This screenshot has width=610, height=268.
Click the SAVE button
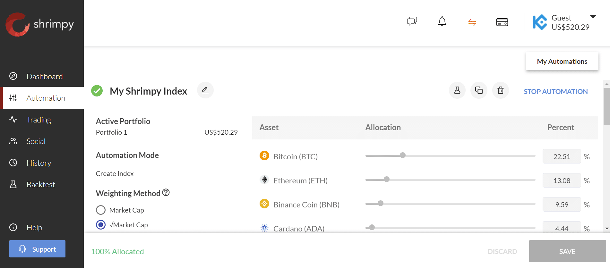[x=567, y=251]
